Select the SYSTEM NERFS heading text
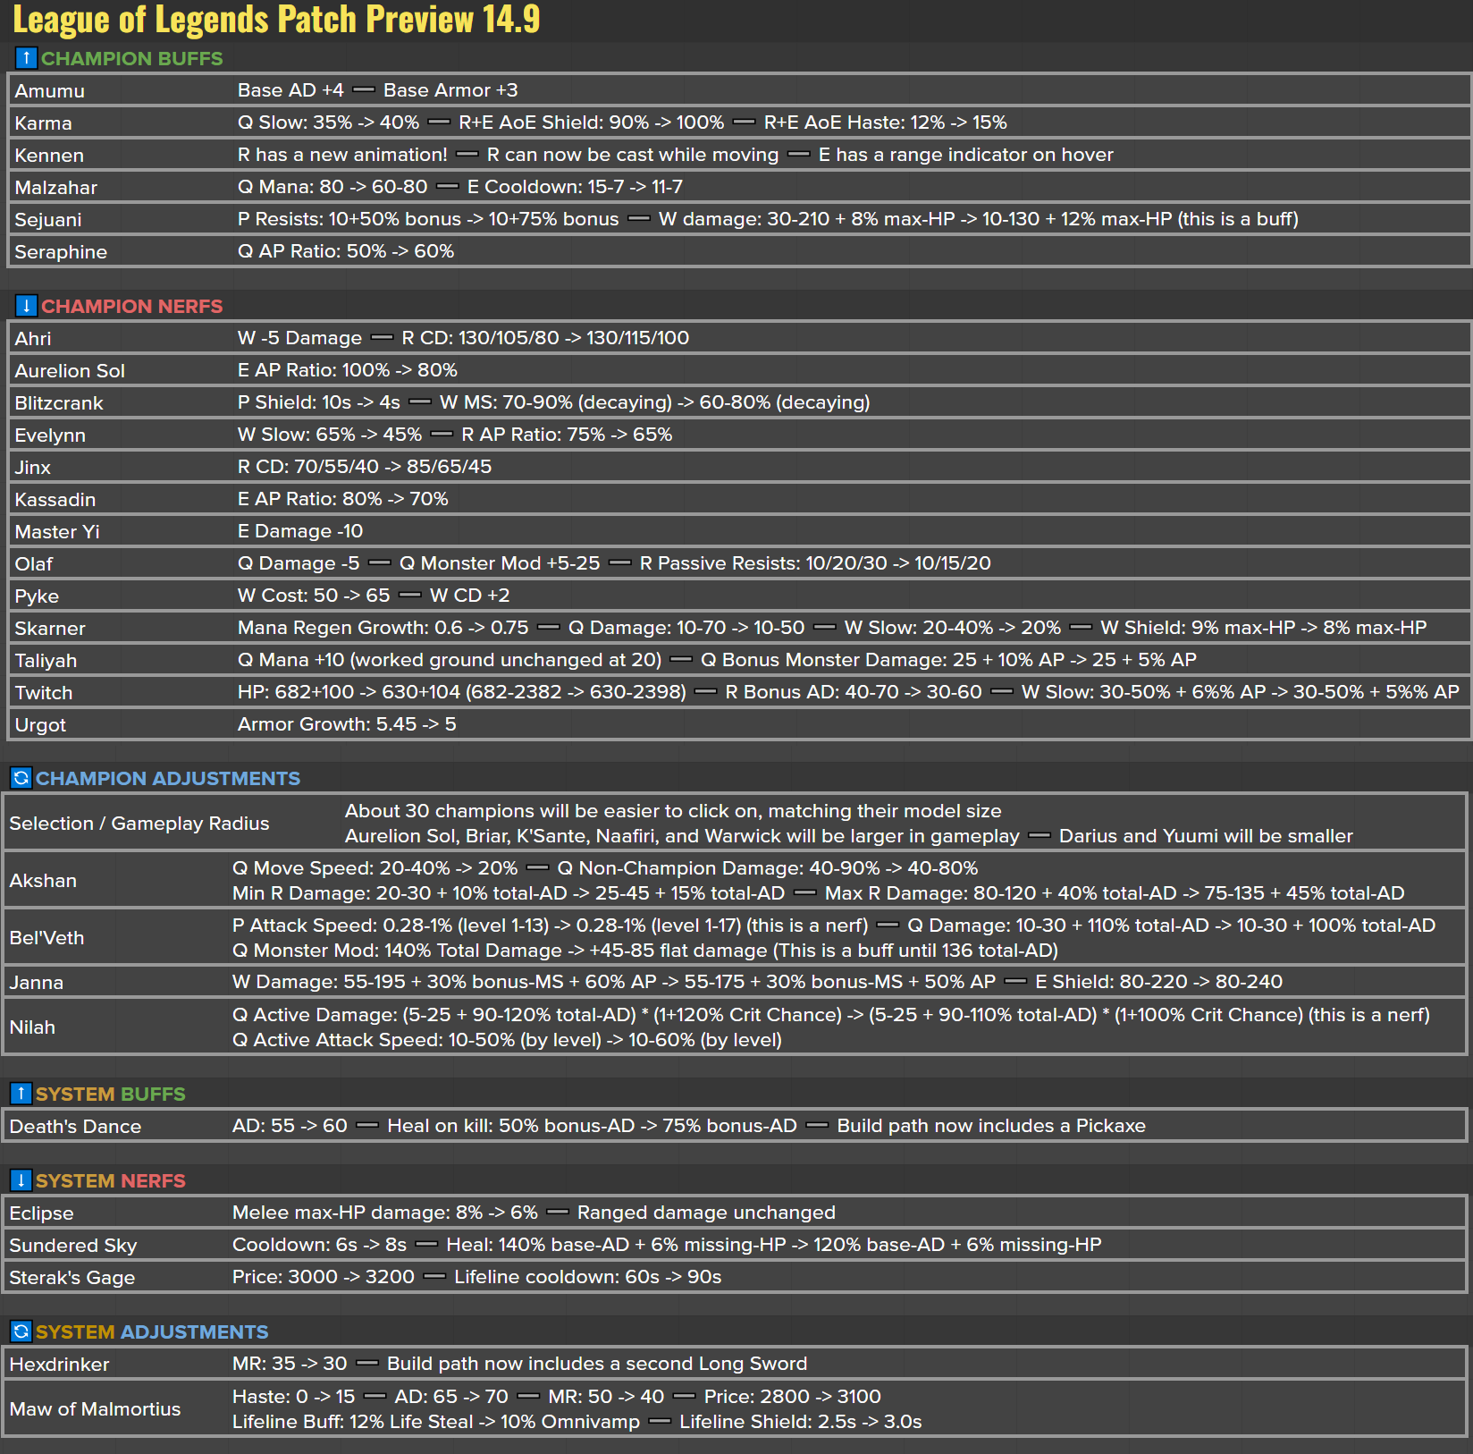This screenshot has width=1473, height=1454. click(110, 1181)
